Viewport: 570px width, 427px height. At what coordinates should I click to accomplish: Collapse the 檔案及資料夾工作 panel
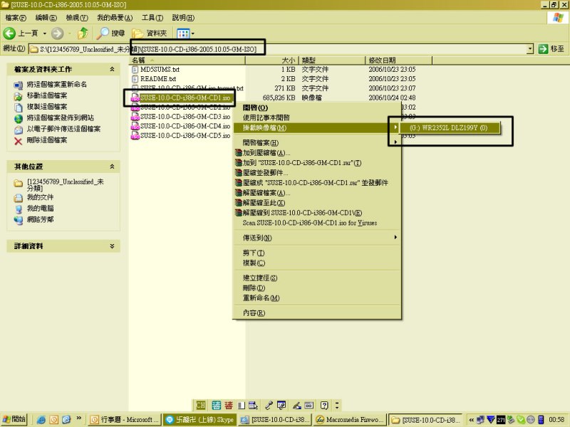[112, 69]
